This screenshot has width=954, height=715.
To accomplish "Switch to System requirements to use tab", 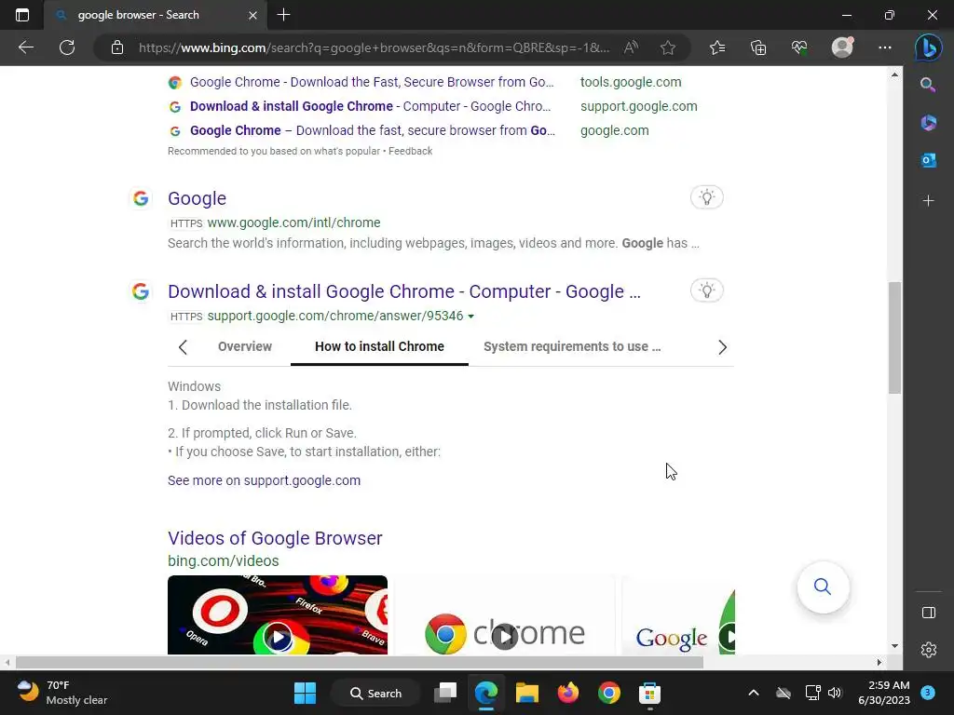I will (x=572, y=346).
